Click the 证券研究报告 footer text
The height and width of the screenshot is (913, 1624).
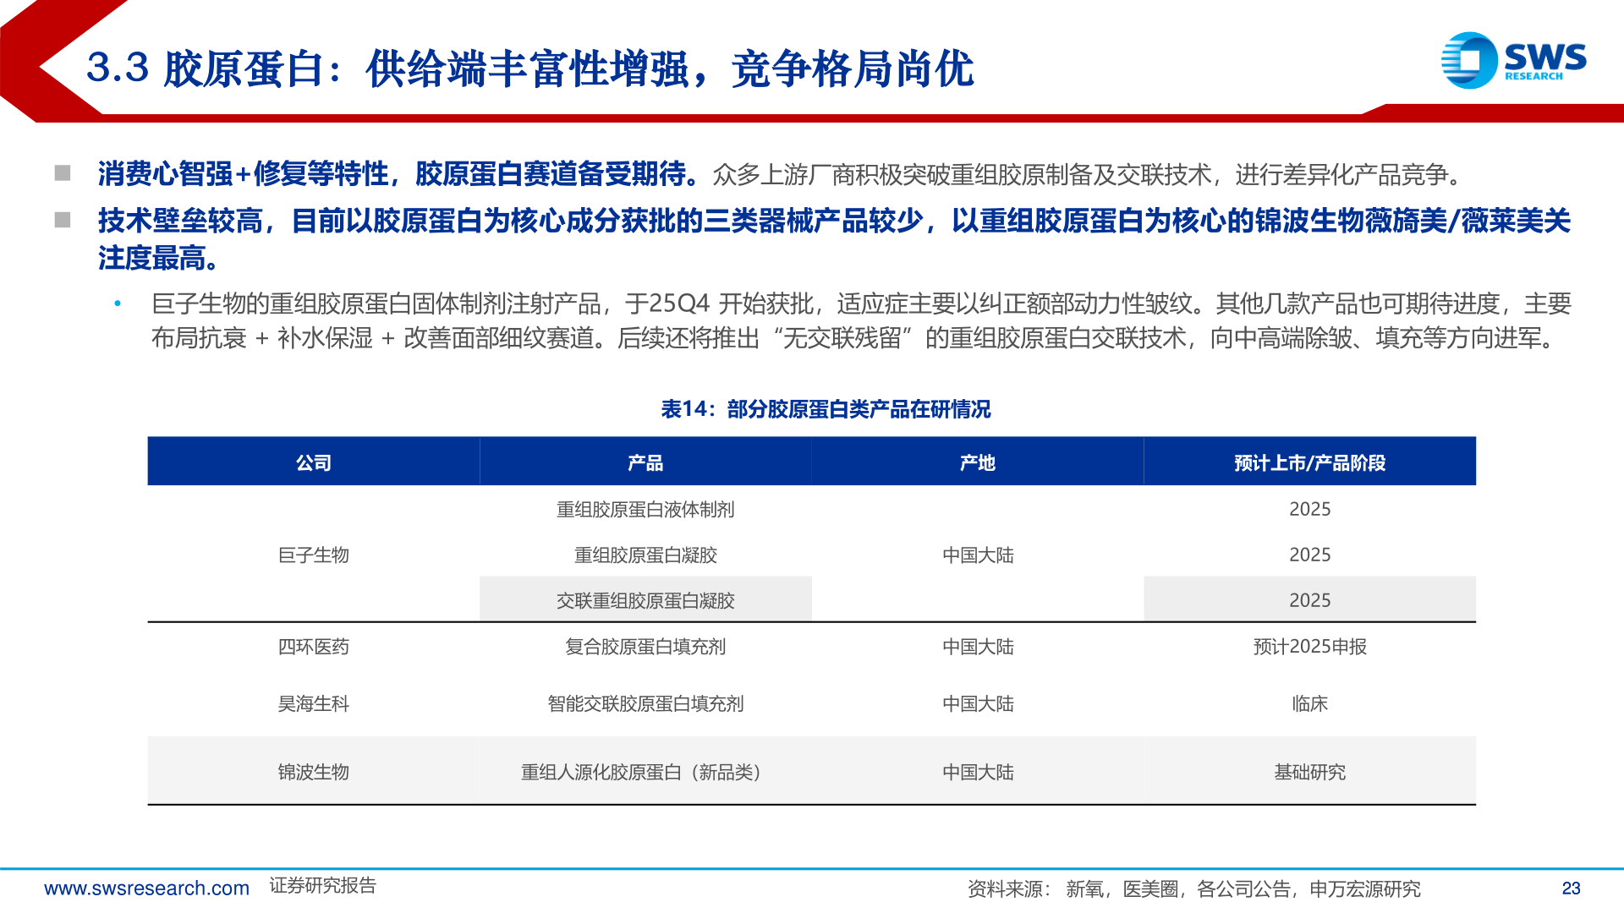coord(323,888)
